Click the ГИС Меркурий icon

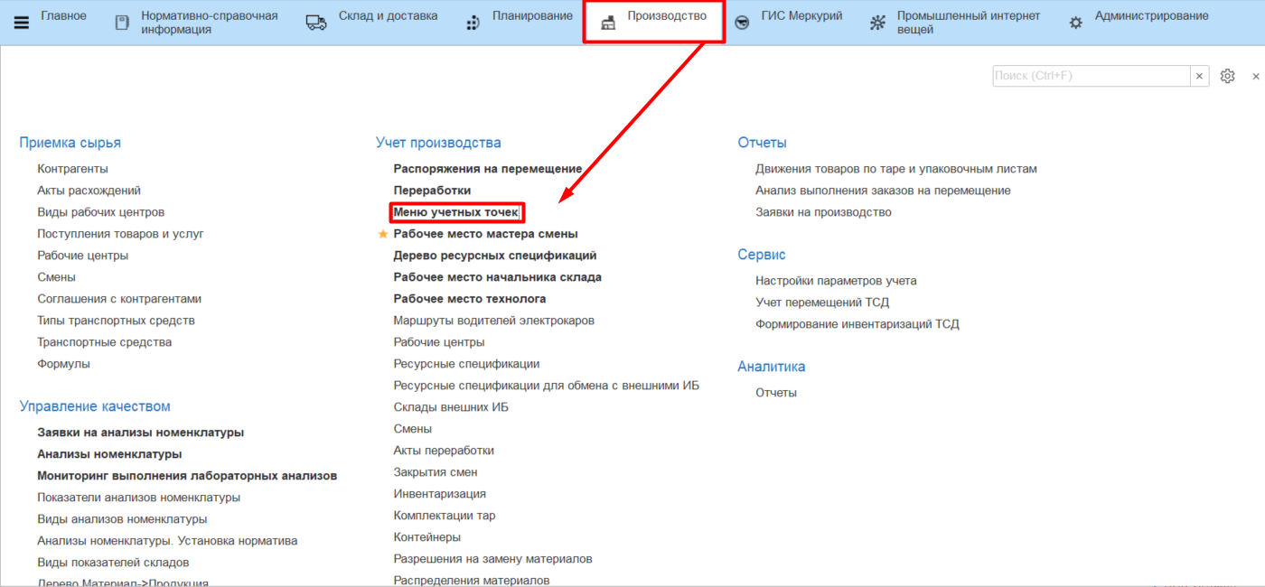click(742, 23)
